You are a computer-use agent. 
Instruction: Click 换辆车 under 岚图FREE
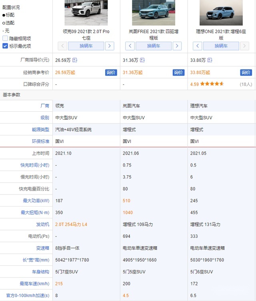(x=154, y=46)
